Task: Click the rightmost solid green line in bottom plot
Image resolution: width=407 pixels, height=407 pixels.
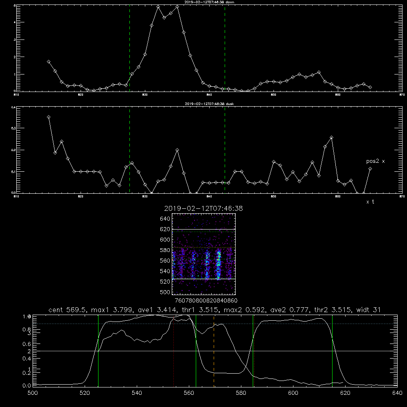Action: click(332, 351)
